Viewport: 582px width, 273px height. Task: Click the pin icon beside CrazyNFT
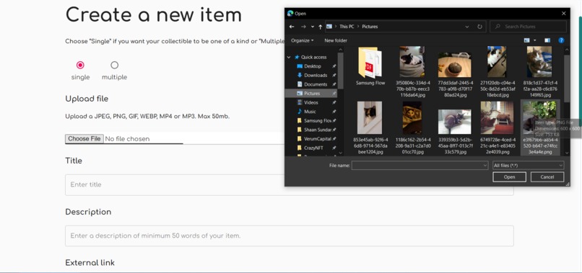point(334,148)
